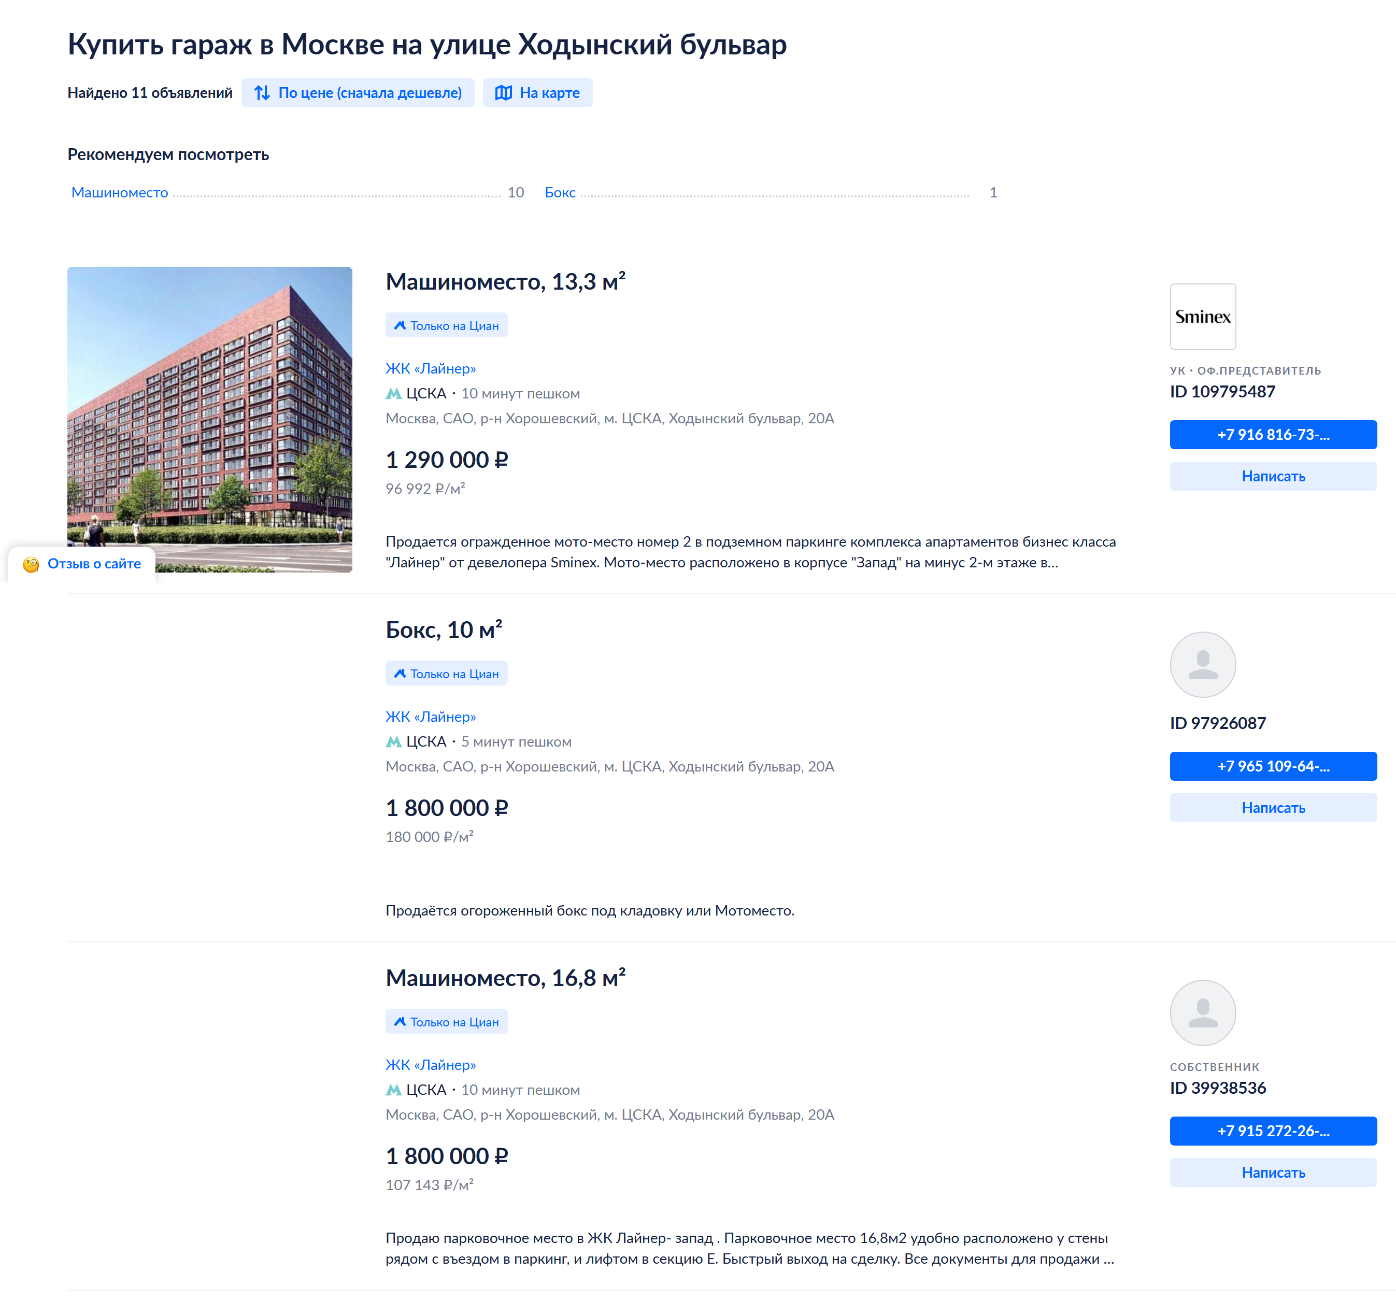Click the map icon beside На карте
Screen dimensions: 1396x1315
[504, 93]
